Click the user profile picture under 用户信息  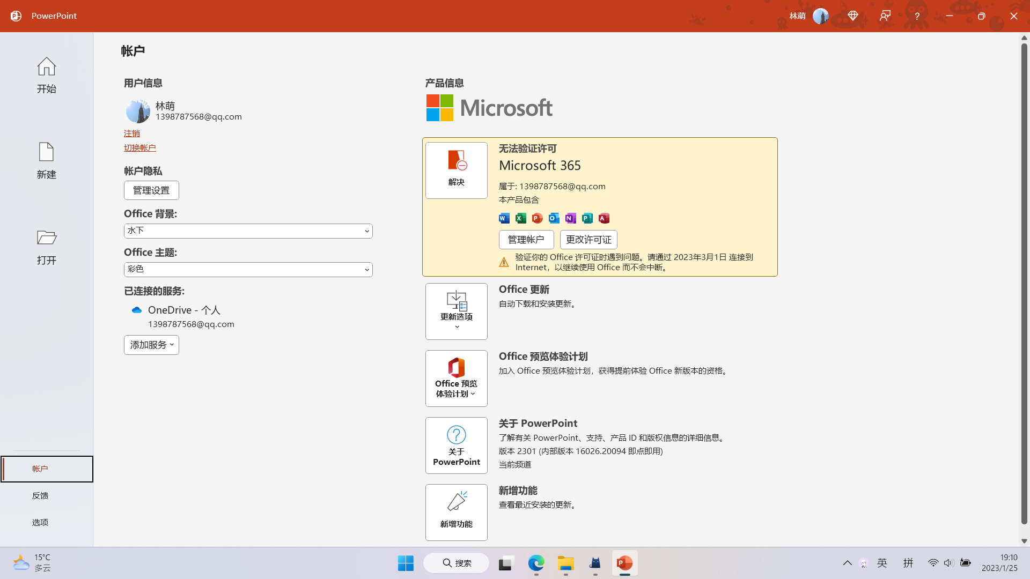pyautogui.click(x=138, y=111)
